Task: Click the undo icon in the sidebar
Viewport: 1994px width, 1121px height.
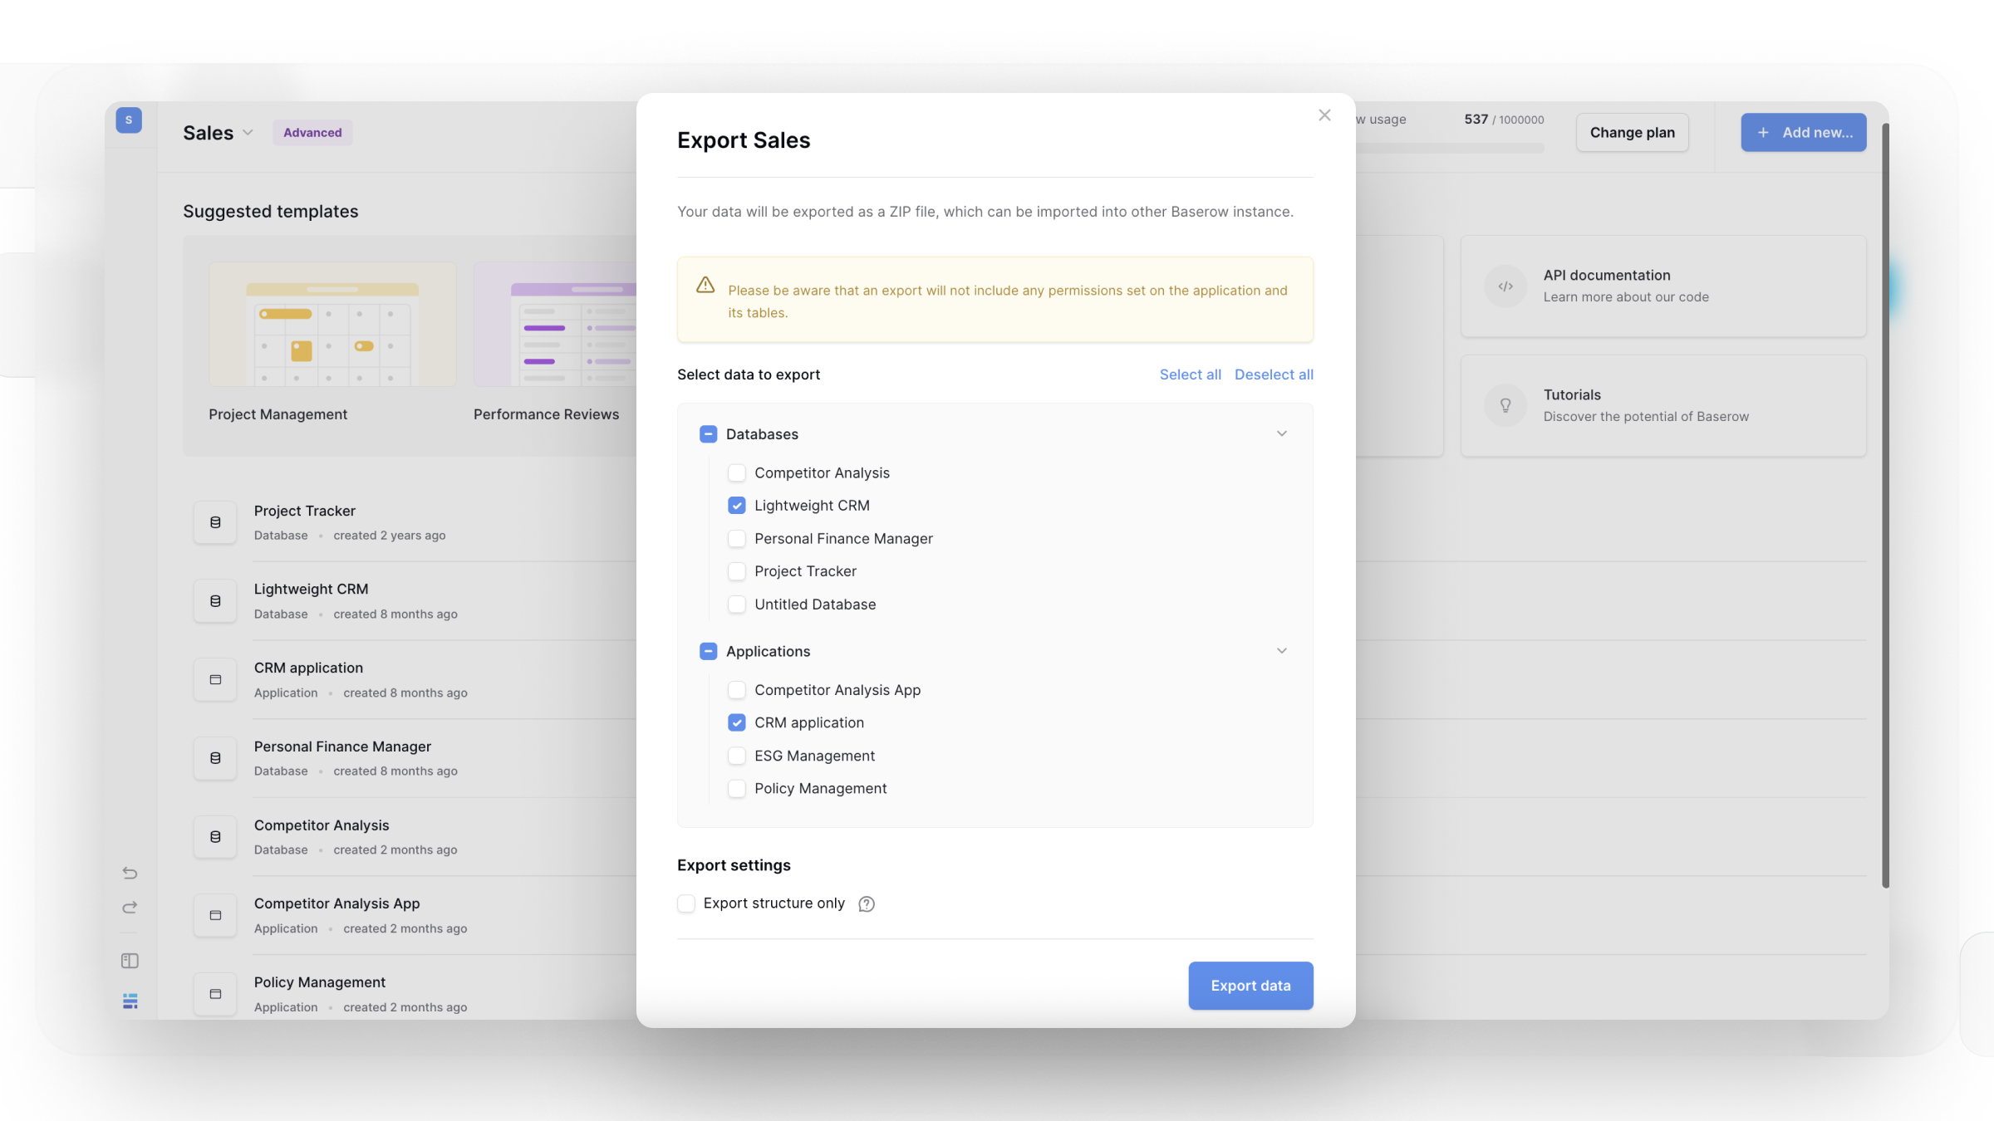Action: tap(130, 873)
